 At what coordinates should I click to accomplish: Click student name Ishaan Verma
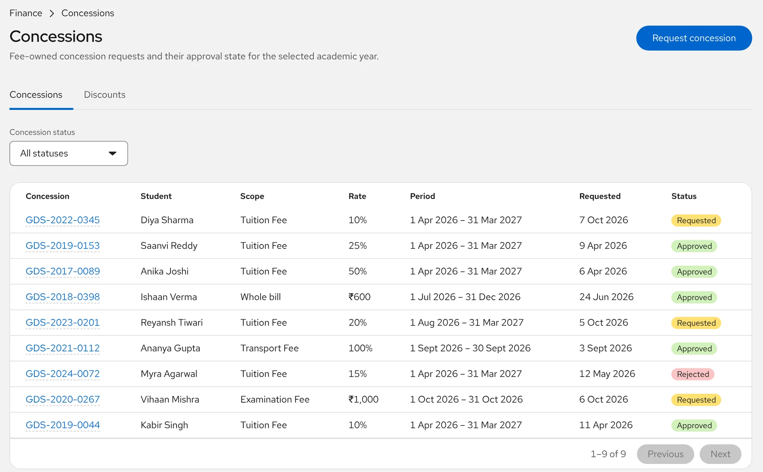click(169, 297)
